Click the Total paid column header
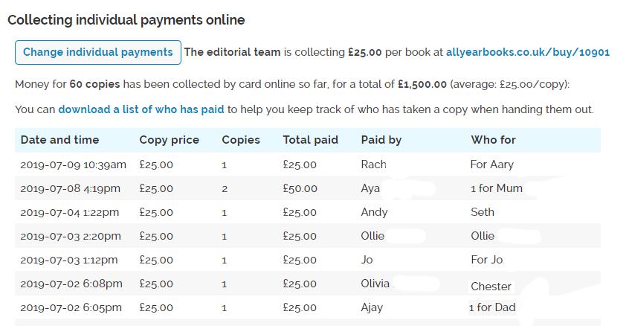This screenshot has height=326, width=629. [x=310, y=140]
